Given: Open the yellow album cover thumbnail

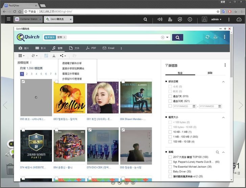Looking at the screenshot, I should [x=69, y=98].
